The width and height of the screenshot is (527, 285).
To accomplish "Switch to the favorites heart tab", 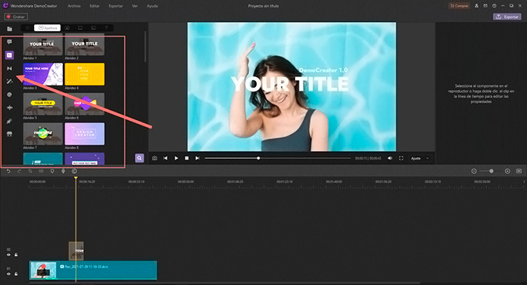I will pos(27,28).
